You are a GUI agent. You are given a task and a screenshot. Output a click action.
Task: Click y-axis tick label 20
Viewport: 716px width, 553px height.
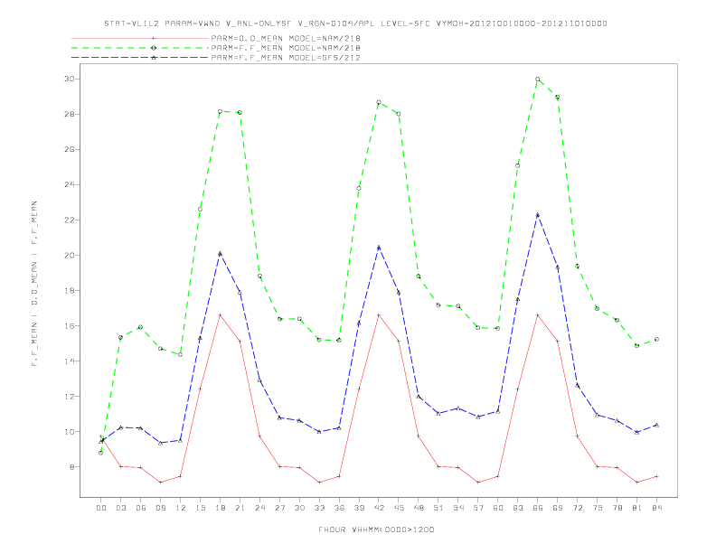click(x=70, y=255)
